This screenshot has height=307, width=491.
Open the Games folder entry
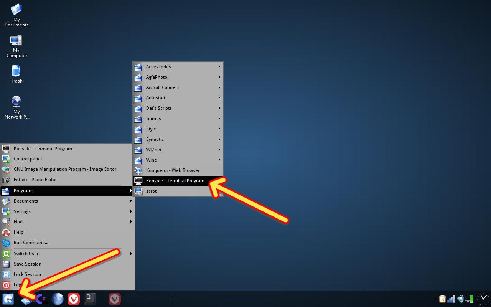pyautogui.click(x=178, y=119)
